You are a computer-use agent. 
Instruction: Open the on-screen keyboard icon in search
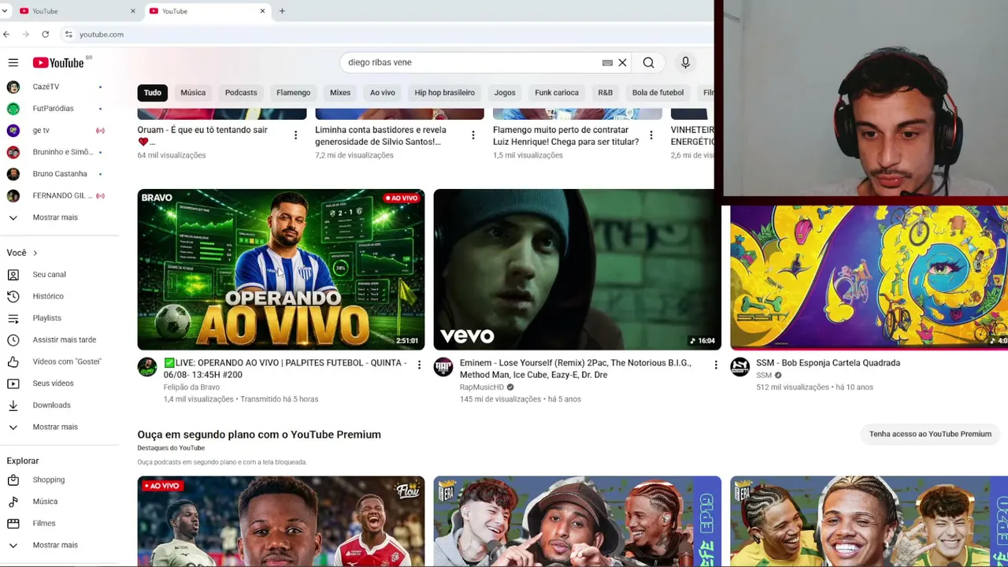(x=607, y=62)
